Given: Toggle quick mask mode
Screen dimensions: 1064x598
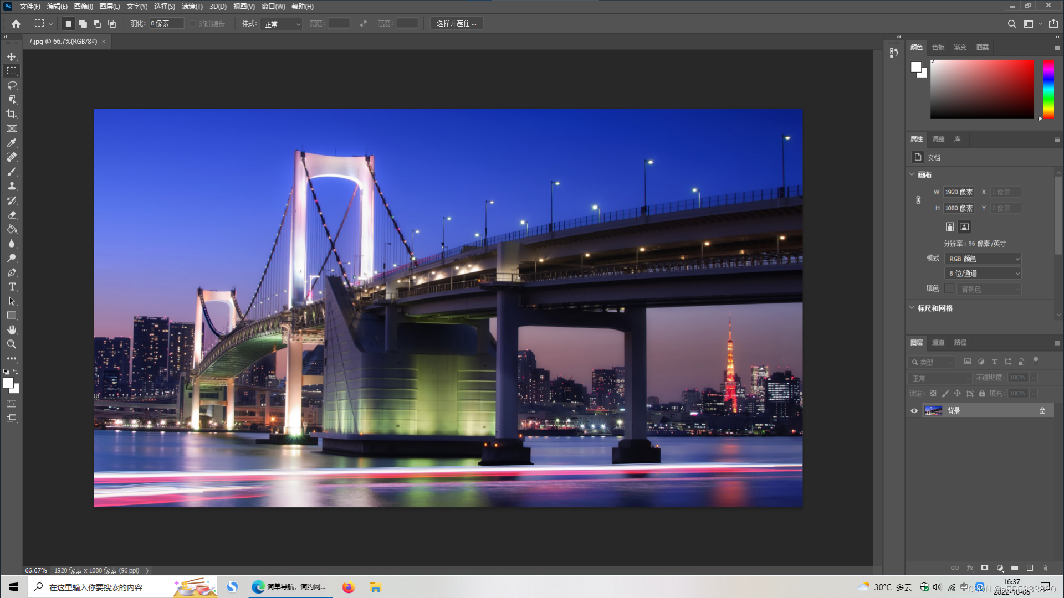Looking at the screenshot, I should 12,404.
